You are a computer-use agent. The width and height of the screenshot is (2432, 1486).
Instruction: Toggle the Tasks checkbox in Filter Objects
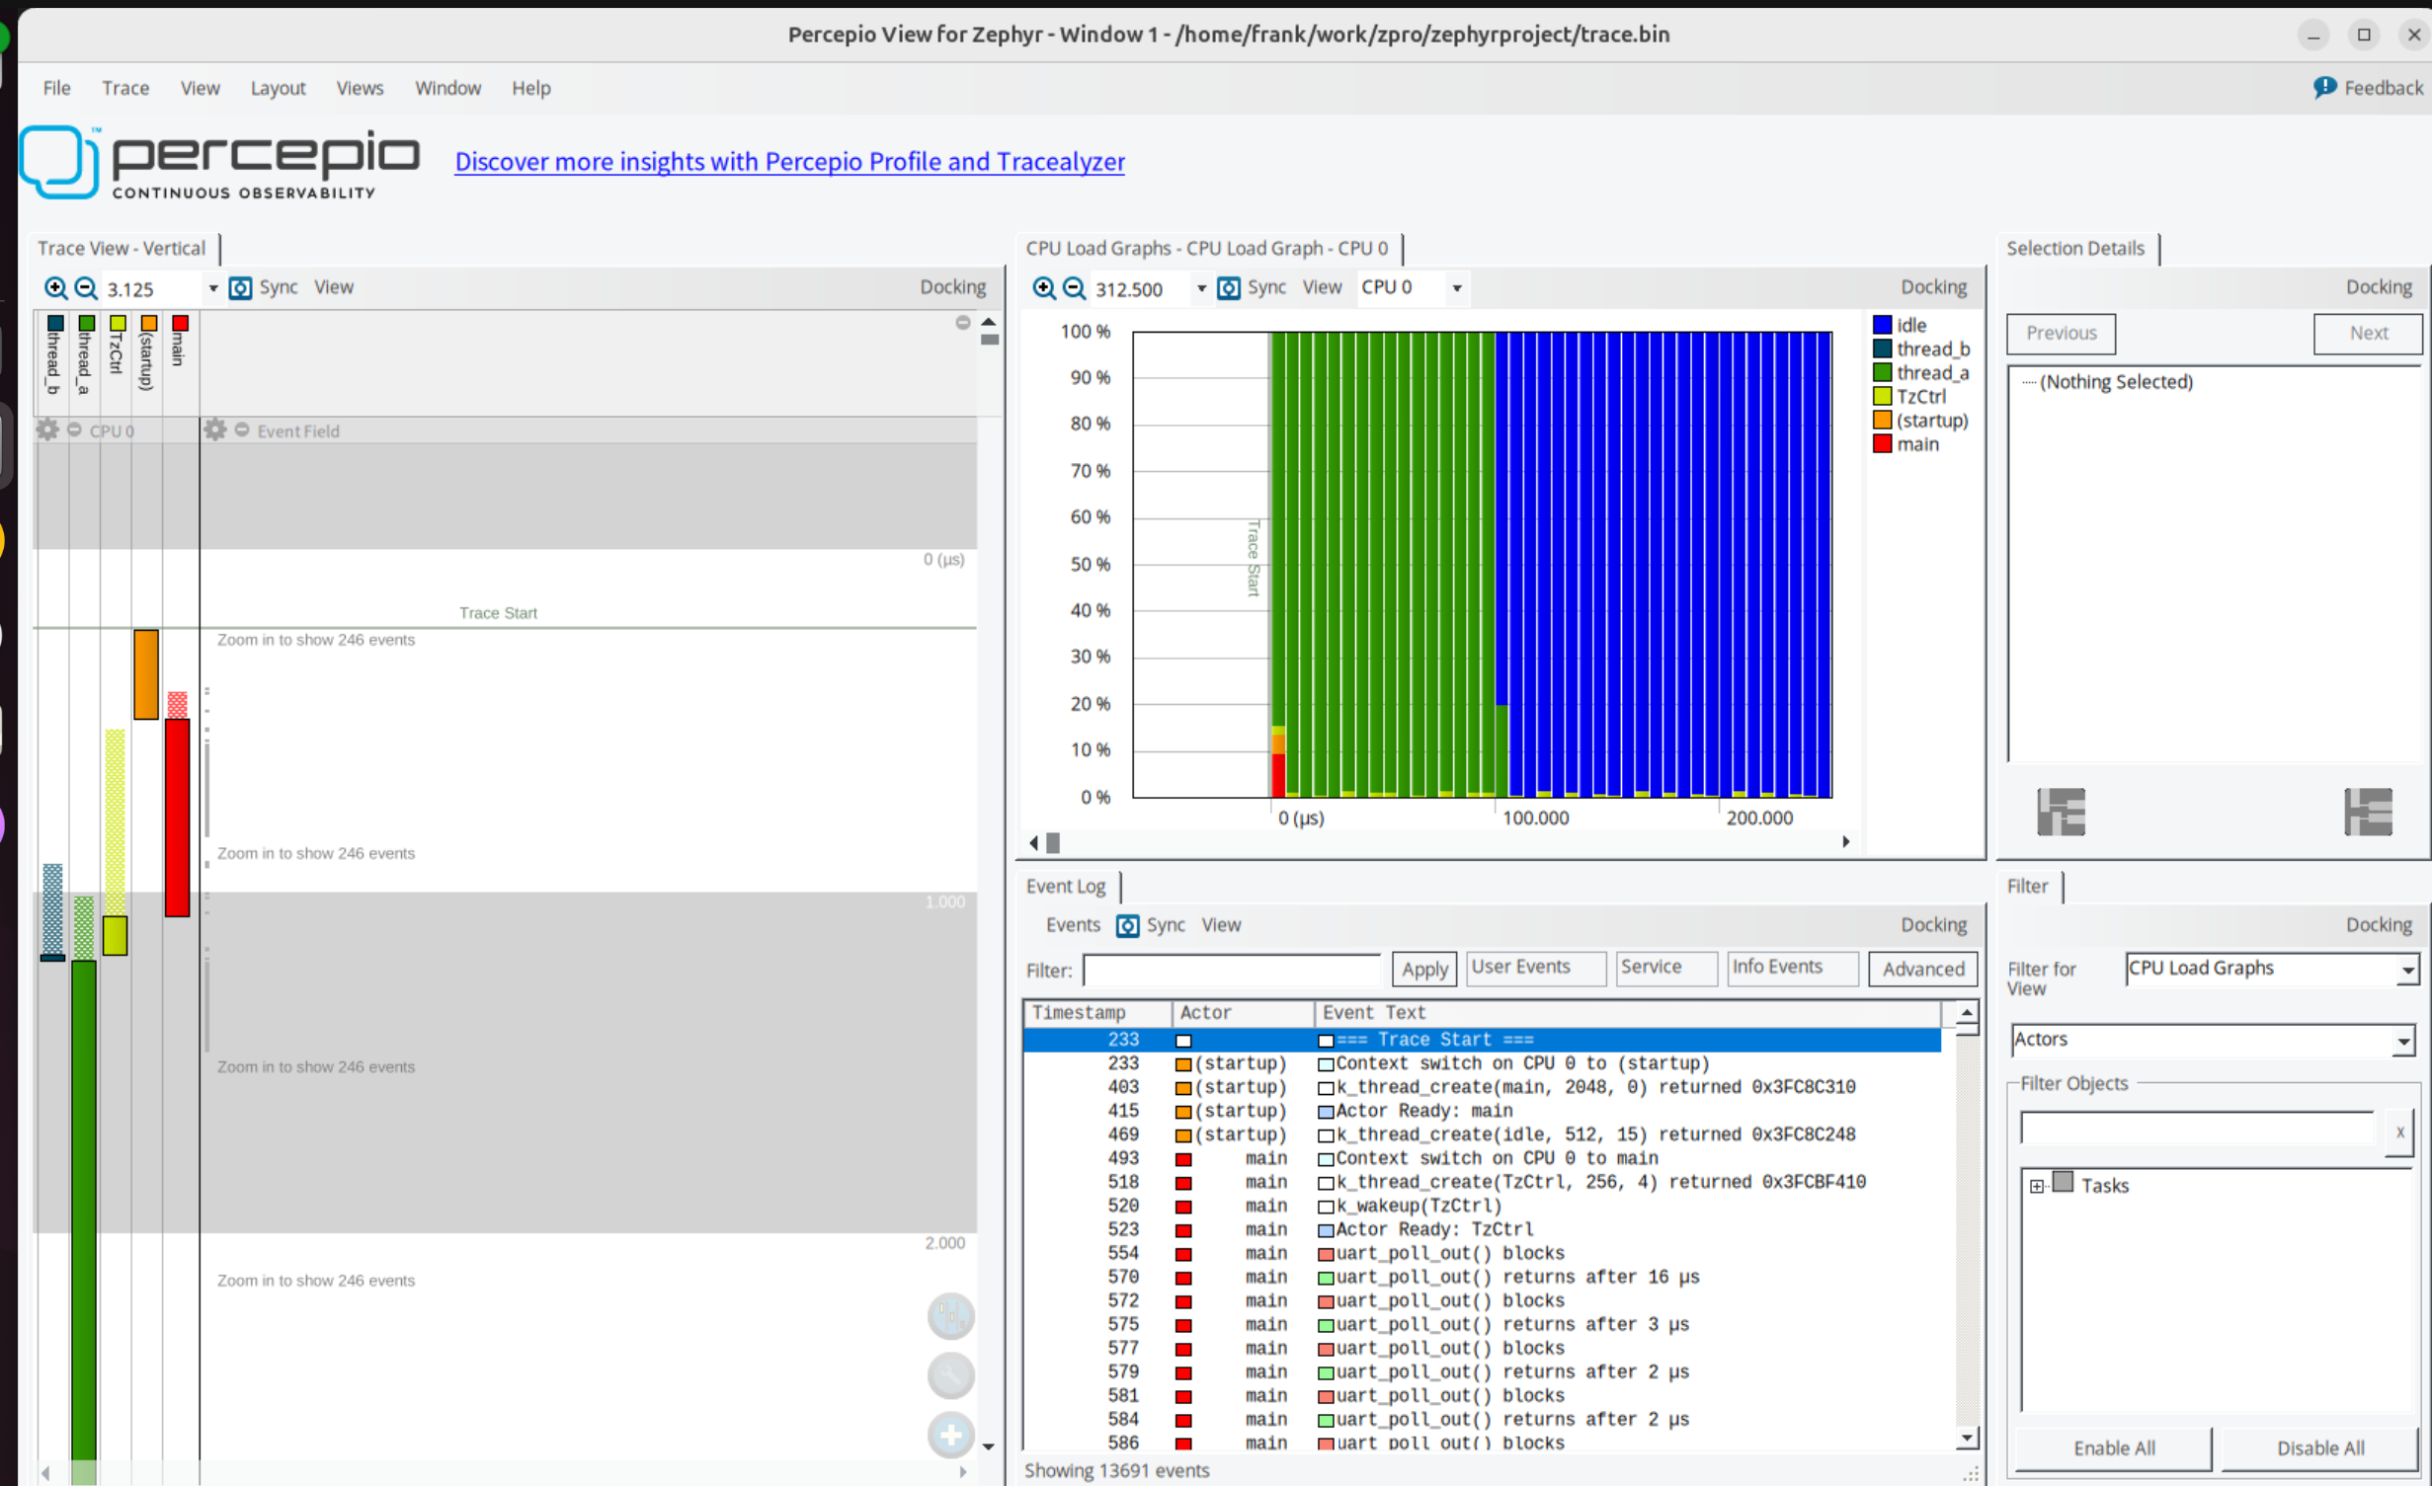pyautogui.click(x=2063, y=1182)
